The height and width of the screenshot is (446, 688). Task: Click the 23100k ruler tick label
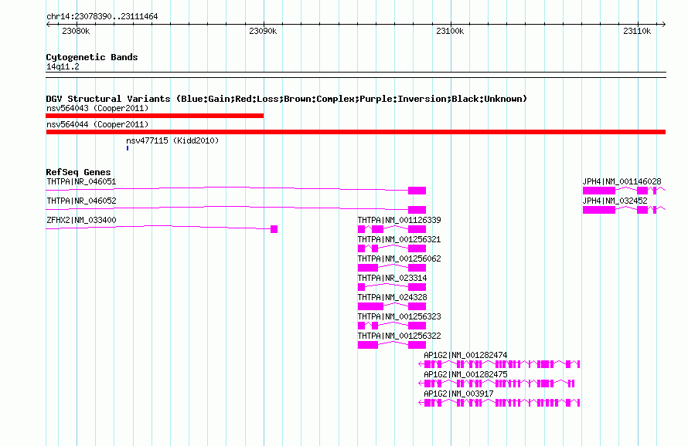click(450, 31)
